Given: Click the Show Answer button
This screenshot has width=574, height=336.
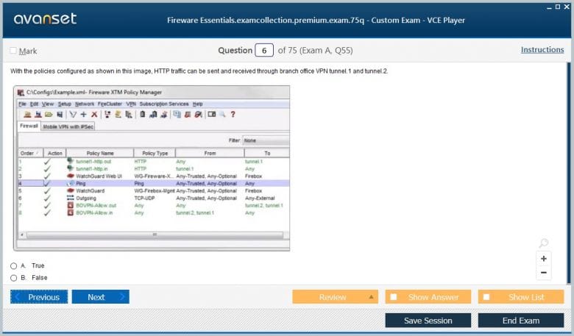Looking at the screenshot, I should (428, 297).
